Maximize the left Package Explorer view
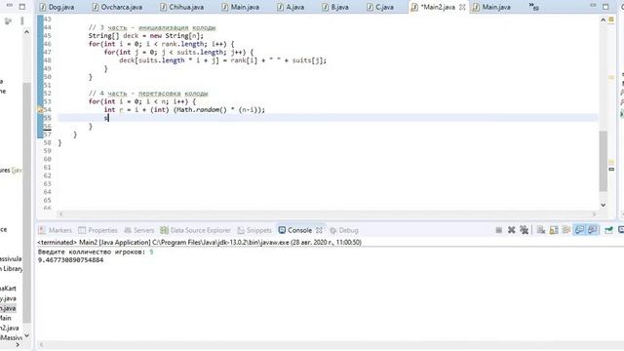624x351 pixels. (x=22, y=7)
